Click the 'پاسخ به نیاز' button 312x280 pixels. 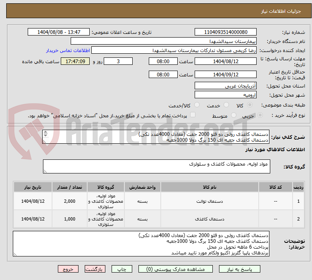[x=239, y=269]
